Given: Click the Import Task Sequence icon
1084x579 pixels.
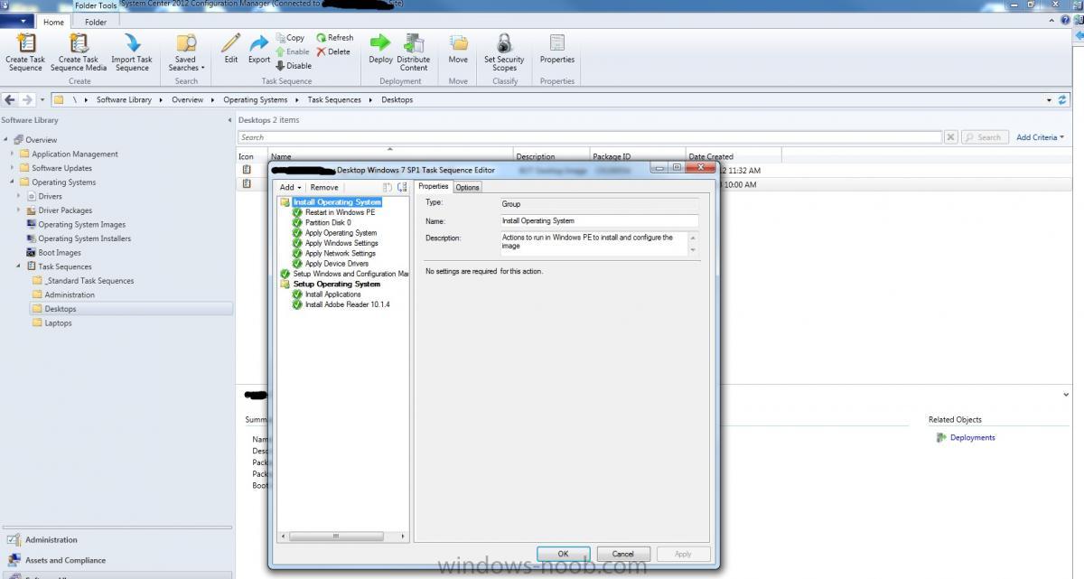Looking at the screenshot, I should (x=132, y=43).
